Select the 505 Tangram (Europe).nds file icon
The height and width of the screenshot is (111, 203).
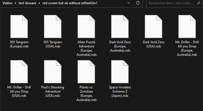[19, 26]
